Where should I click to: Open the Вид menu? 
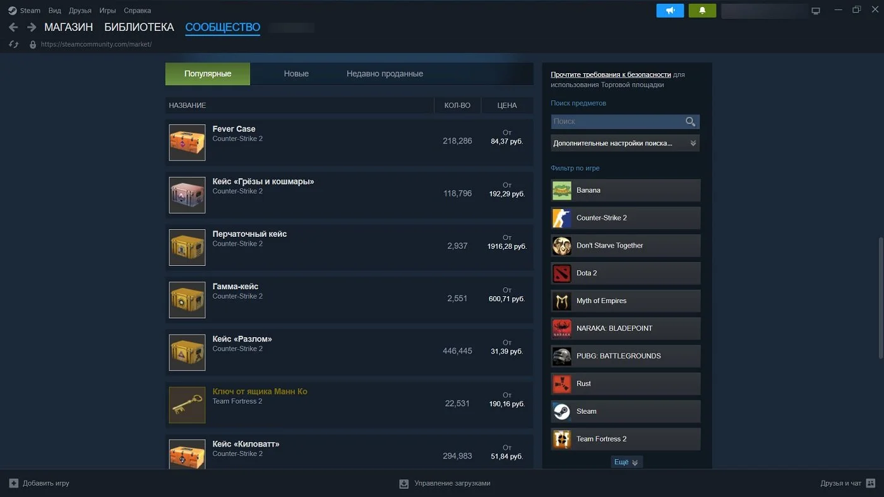[55, 11]
